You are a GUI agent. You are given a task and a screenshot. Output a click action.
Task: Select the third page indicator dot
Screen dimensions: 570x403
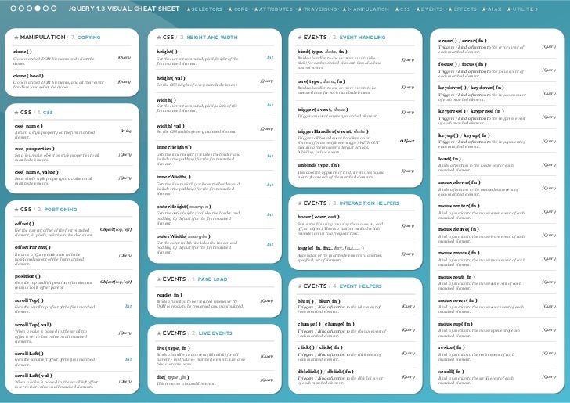(29, 9)
